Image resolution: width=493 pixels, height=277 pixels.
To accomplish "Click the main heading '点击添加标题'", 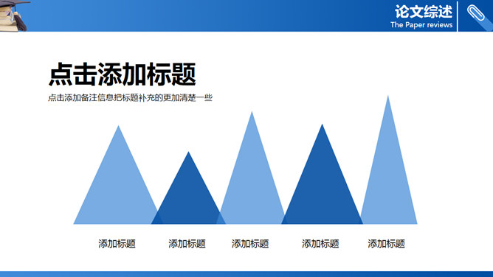I will click(123, 74).
